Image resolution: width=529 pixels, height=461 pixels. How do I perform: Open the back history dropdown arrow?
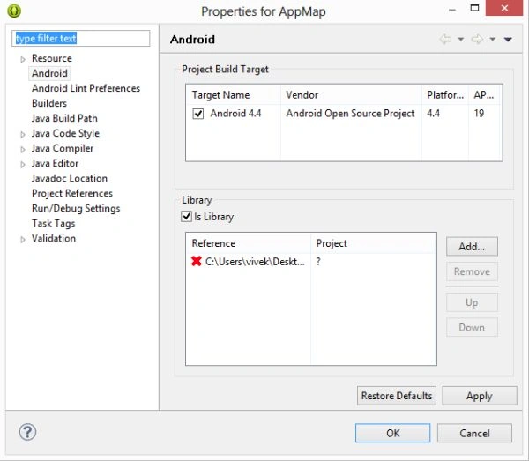click(460, 40)
